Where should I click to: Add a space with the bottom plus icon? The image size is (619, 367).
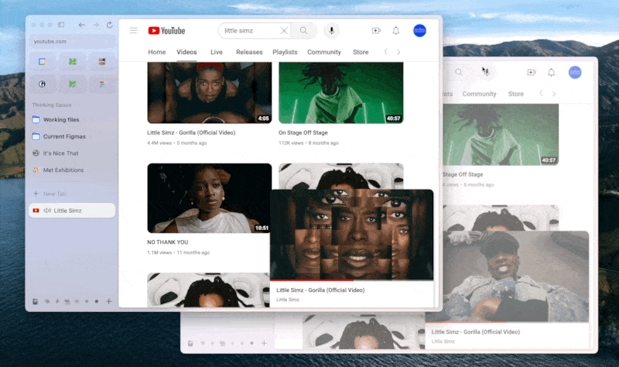[109, 301]
